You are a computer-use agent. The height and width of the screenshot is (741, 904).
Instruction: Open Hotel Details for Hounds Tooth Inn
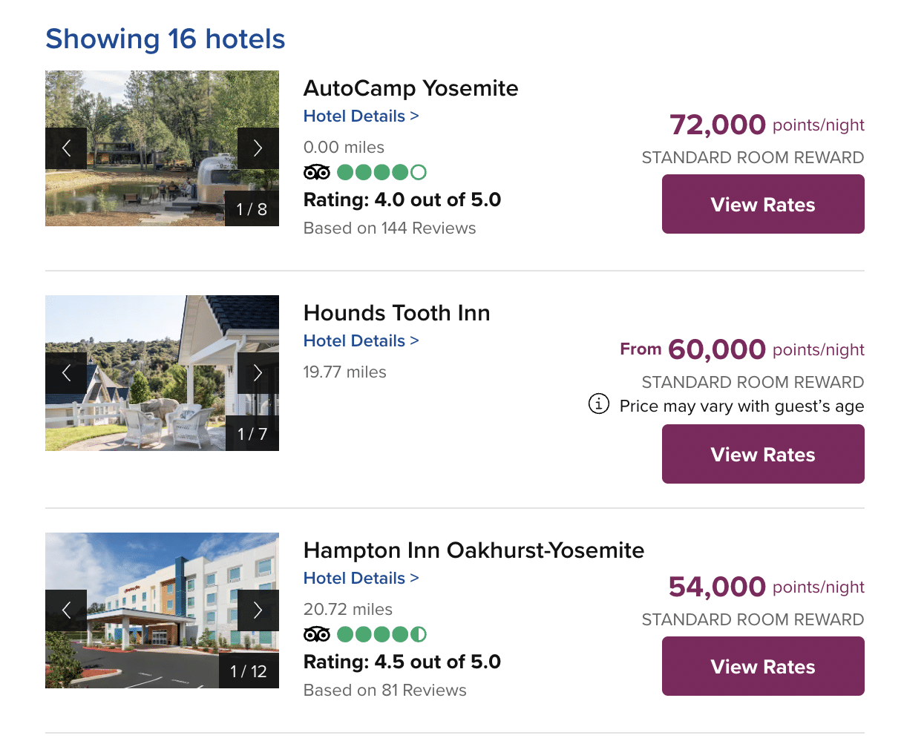coord(361,341)
